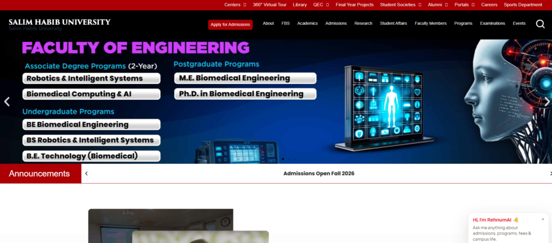
Task: Open Final Year Projects link
Action: pos(355,5)
